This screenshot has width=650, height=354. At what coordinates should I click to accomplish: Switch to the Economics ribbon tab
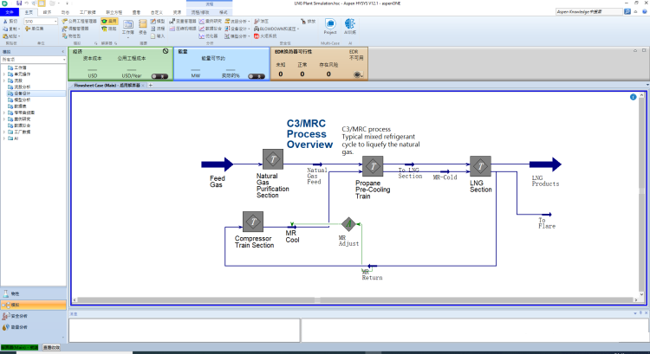48,12
